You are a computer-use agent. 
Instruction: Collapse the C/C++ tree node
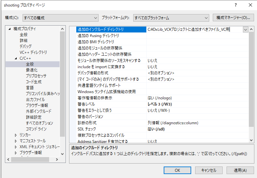(x=16, y=58)
